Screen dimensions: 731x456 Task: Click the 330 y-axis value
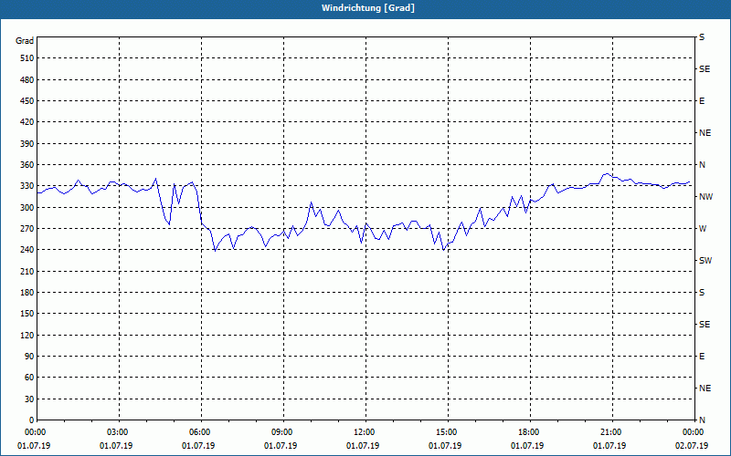(27, 186)
